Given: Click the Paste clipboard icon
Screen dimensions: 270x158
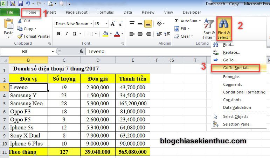Looking at the screenshot, I should tap(8, 24).
